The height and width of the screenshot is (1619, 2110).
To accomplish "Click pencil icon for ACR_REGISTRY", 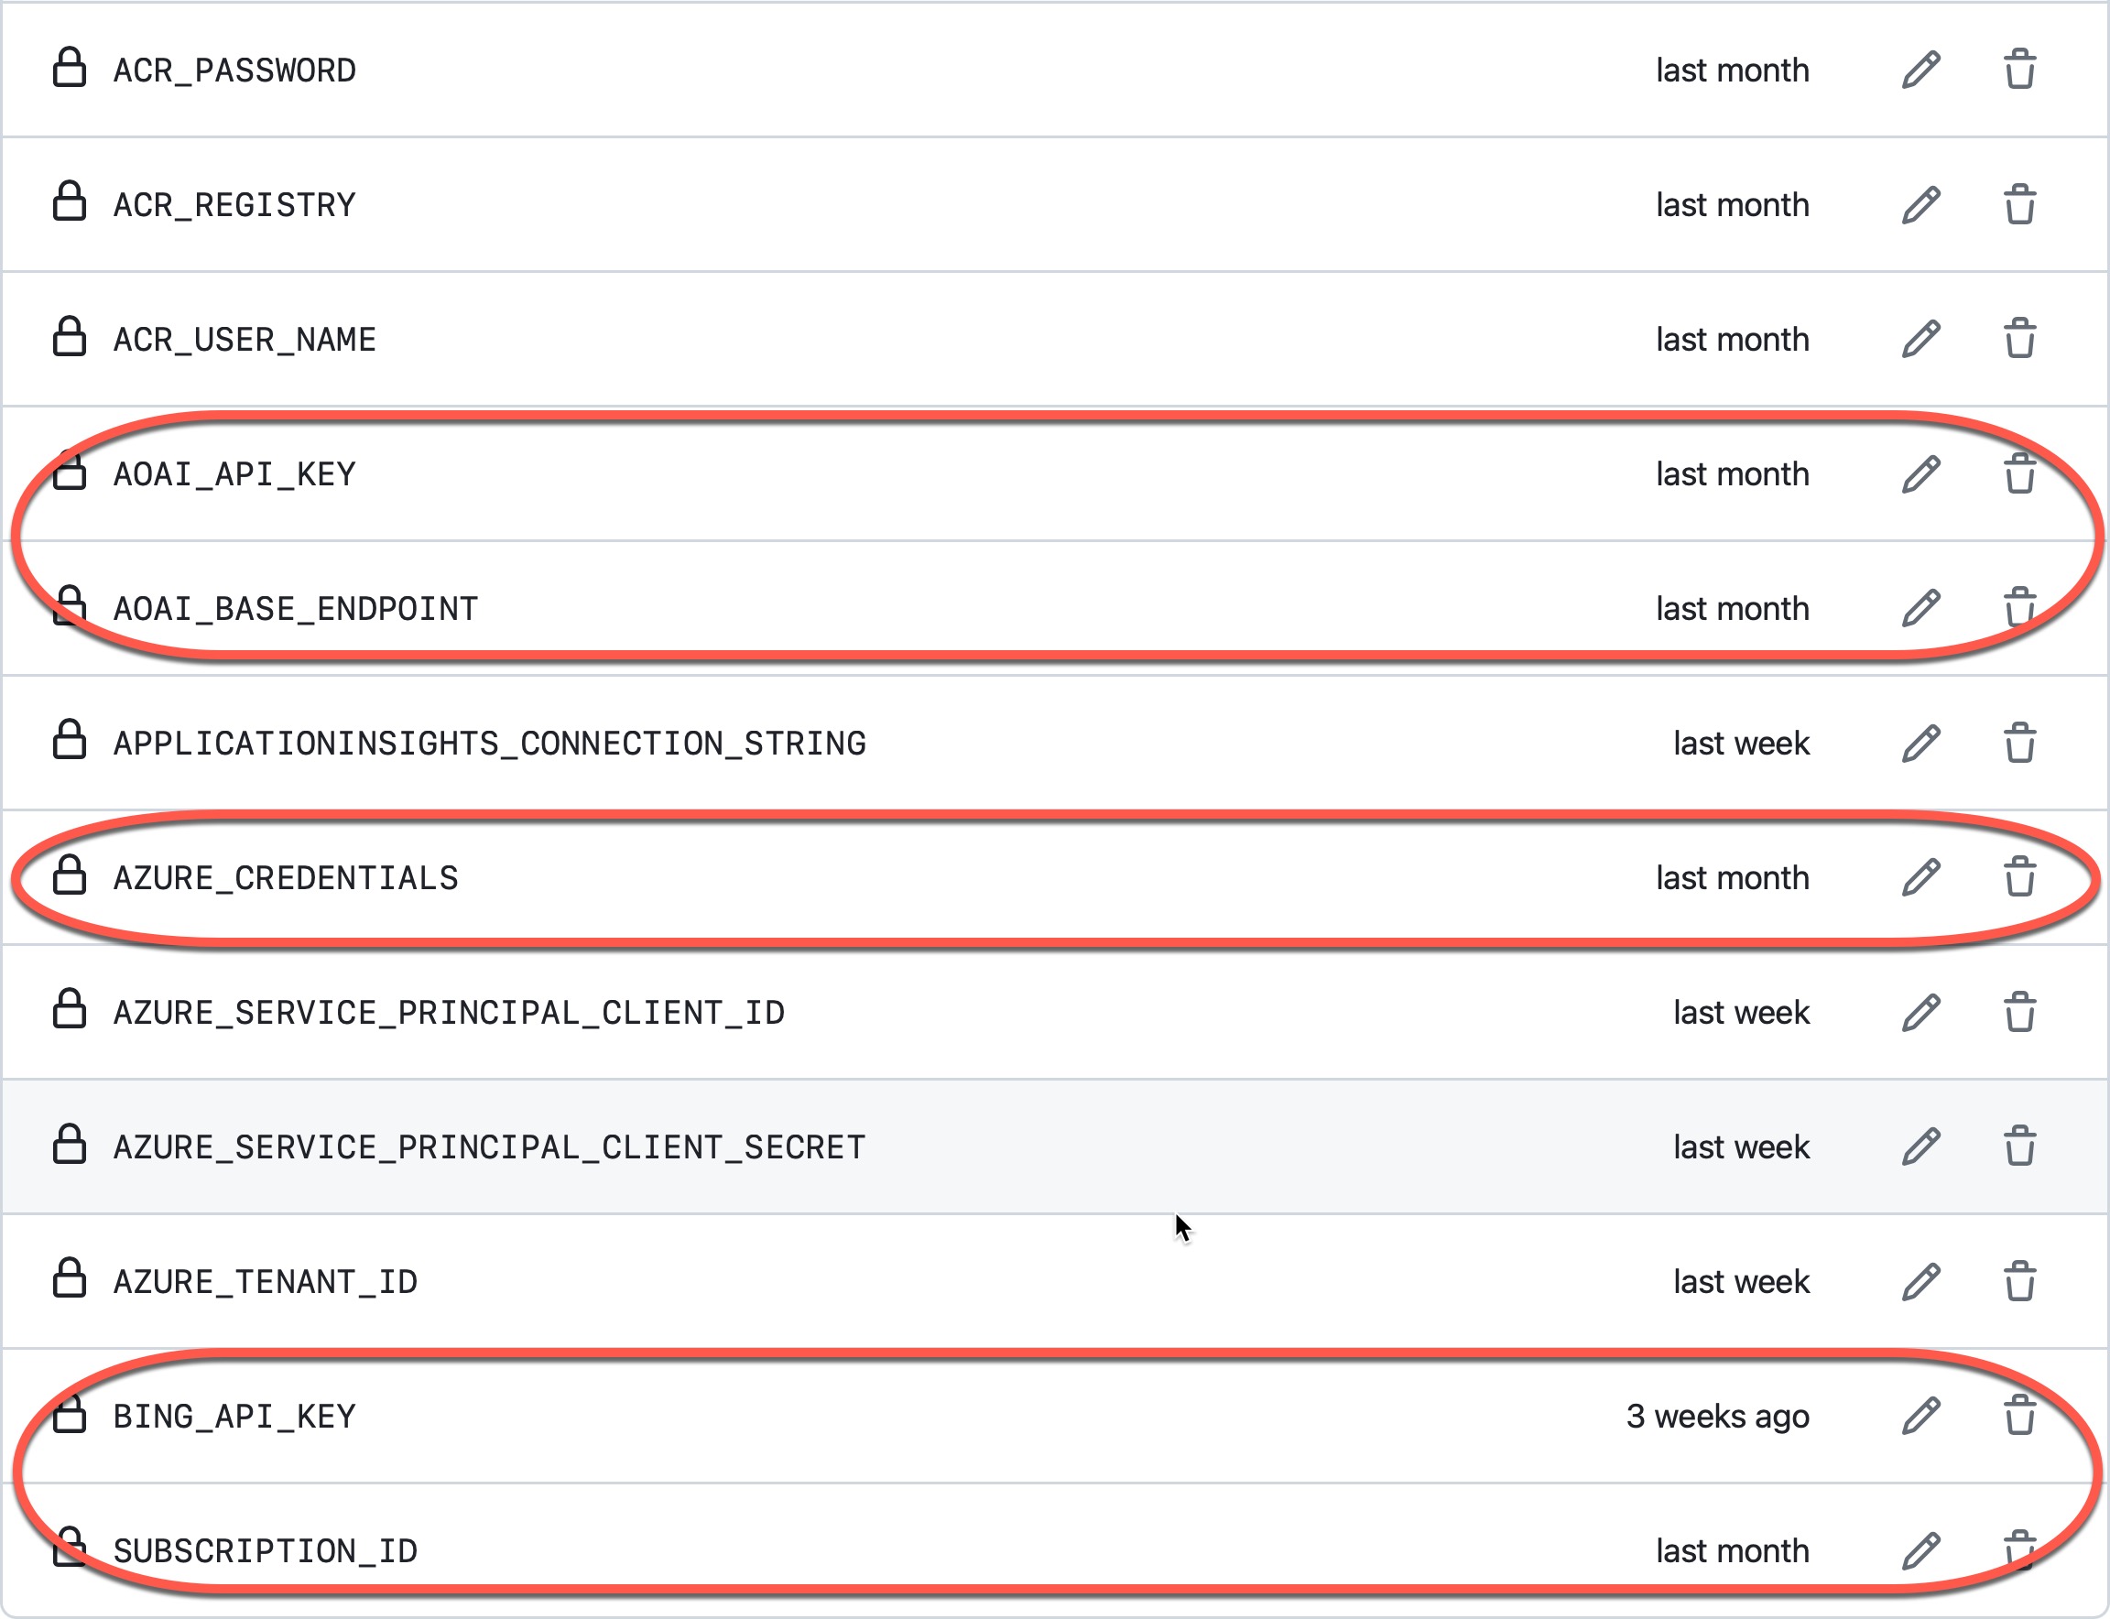I will (x=1920, y=205).
